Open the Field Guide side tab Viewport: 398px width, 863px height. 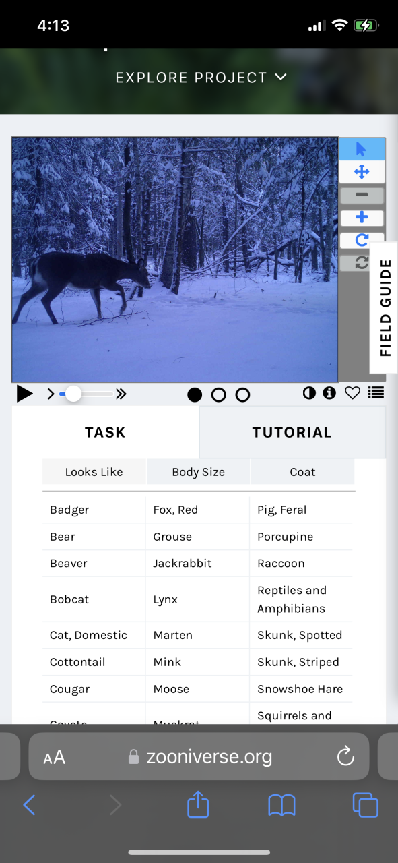385,308
